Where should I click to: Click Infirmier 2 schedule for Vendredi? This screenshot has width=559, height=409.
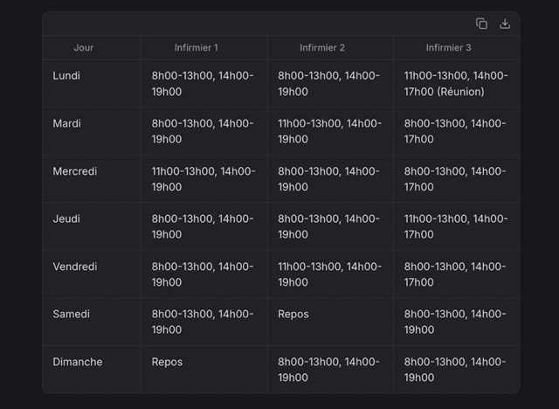[x=329, y=274]
